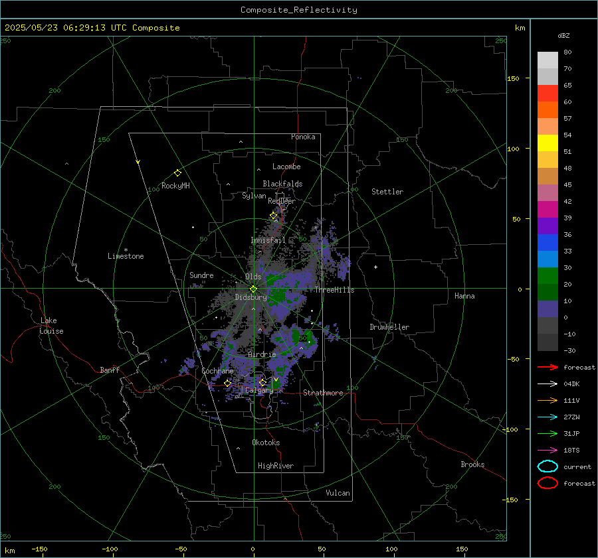Click the Airdrie city label

coord(262,354)
